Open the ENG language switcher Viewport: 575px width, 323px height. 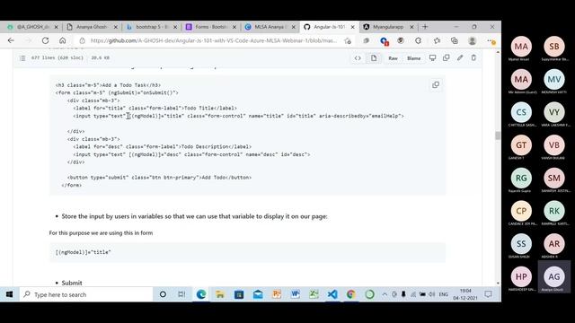(443, 294)
